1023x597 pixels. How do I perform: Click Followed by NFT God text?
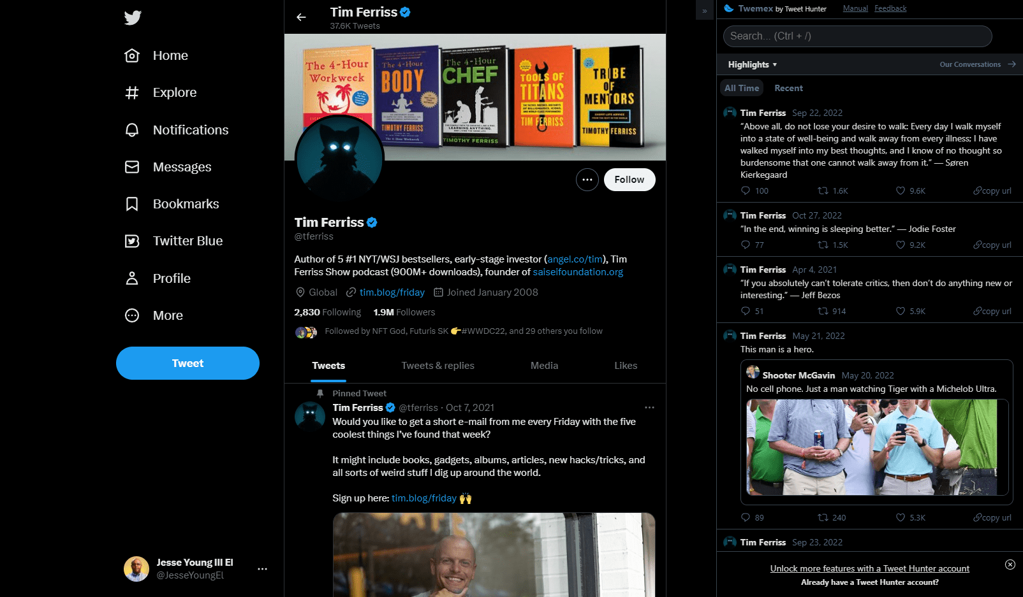[x=464, y=331]
